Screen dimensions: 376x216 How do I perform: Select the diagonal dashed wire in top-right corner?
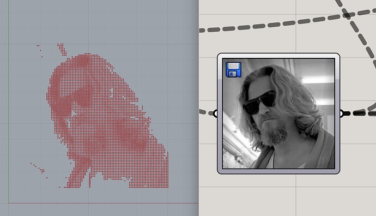[x=356, y=31]
